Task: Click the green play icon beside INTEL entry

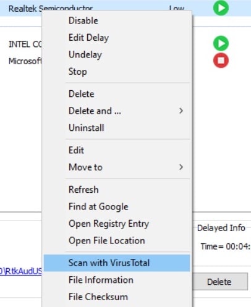Action: [x=221, y=43]
